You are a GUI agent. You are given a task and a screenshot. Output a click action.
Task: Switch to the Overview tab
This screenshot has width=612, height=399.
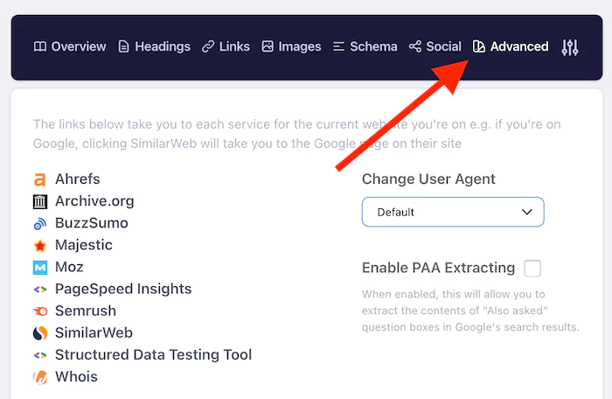pyautogui.click(x=70, y=47)
